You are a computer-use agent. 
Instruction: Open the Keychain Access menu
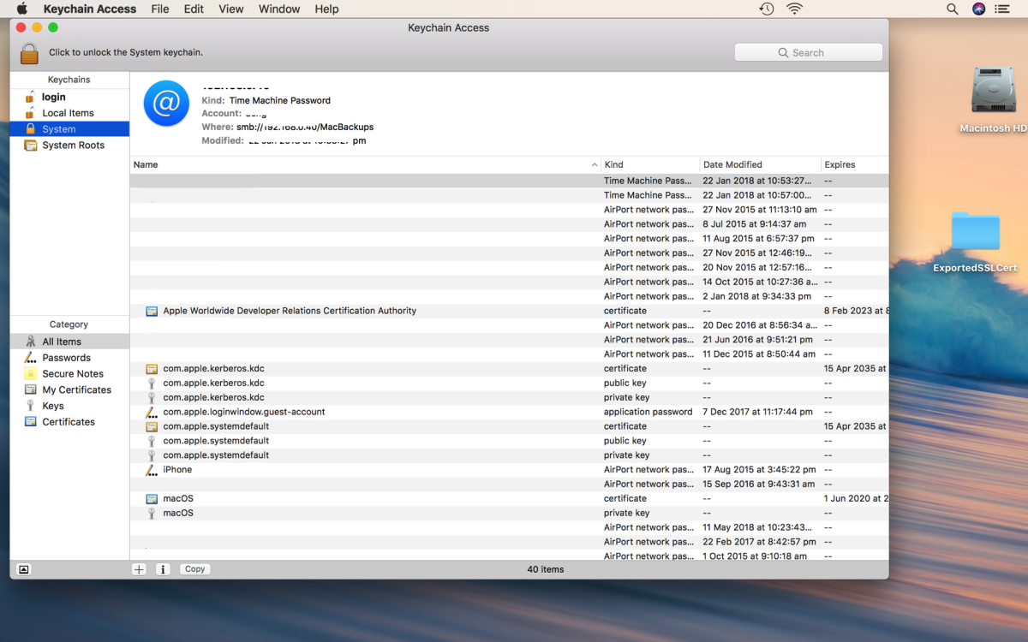(x=90, y=9)
